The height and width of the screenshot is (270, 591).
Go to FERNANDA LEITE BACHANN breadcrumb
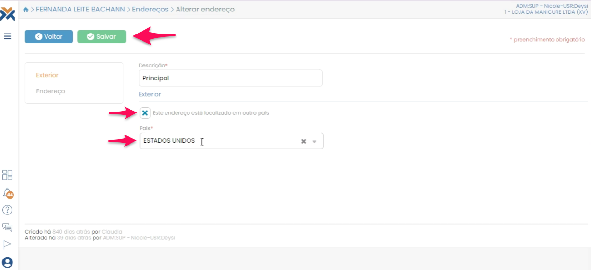pyautogui.click(x=80, y=10)
